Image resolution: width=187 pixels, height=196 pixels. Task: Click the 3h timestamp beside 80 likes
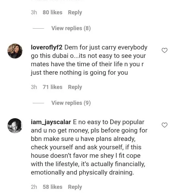[x=34, y=12]
